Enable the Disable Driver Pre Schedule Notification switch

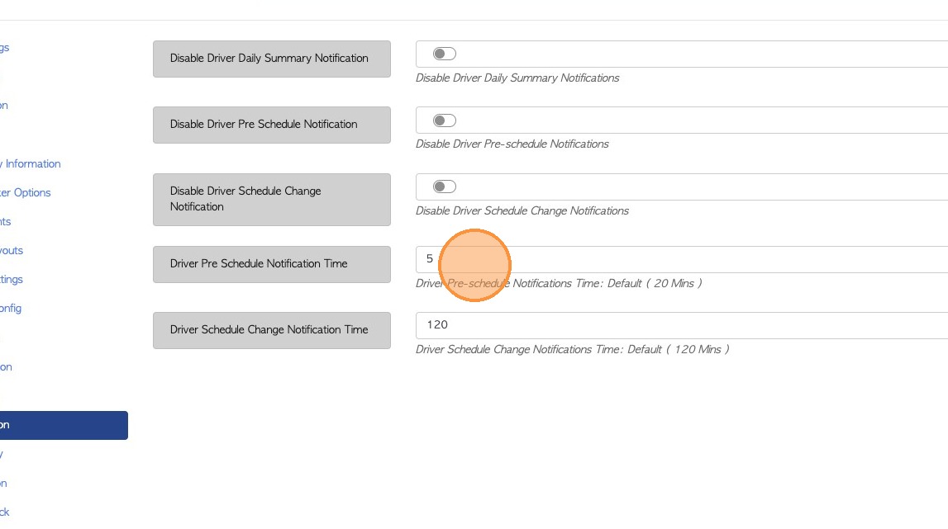(x=444, y=120)
